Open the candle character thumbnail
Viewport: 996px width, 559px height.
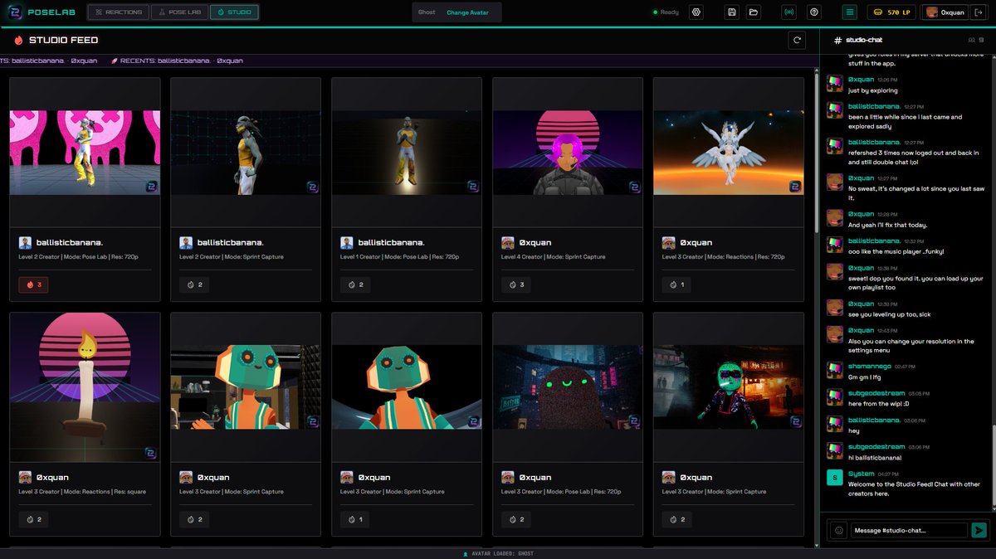coord(85,387)
